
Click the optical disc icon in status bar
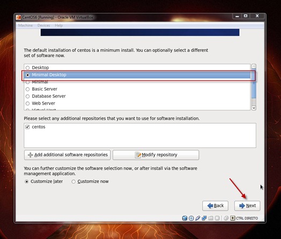[191, 218]
